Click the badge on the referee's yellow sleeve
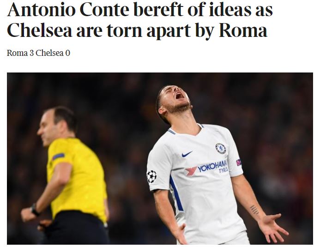 click(x=58, y=157)
